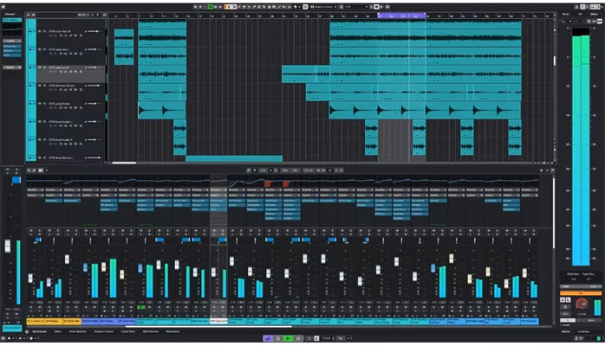Click the purple cycle range in the ruler

401,16
